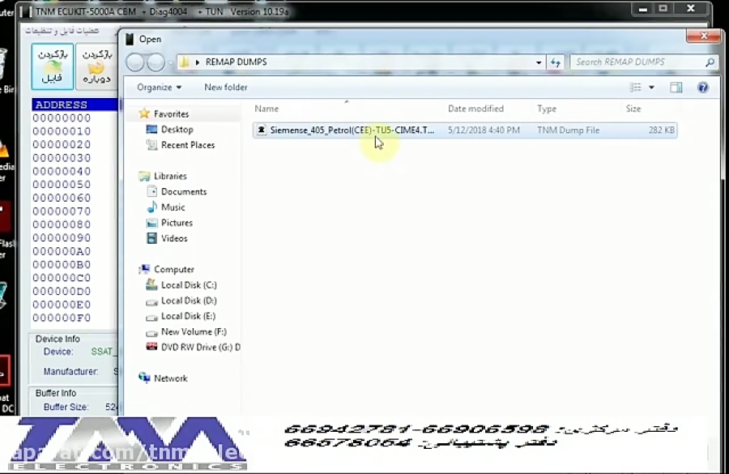Open the DVD RW Drive (G:) entry
This screenshot has width=729, height=474.
199,347
